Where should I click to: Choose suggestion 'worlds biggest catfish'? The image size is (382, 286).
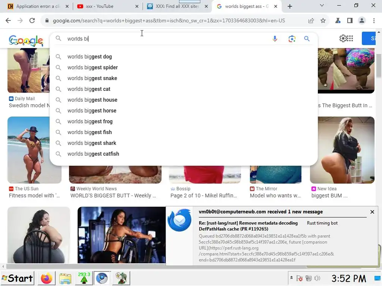point(184,154)
